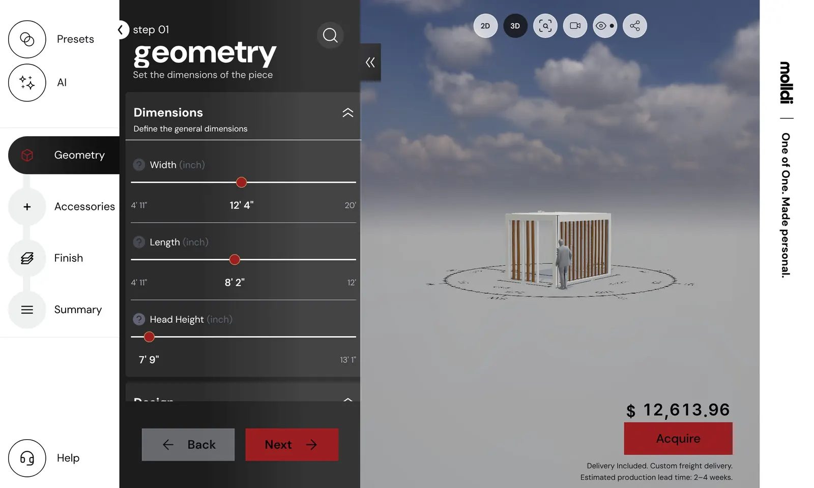Click the price $ 12,613.96
This screenshot has width=814, height=488.
coord(678,410)
